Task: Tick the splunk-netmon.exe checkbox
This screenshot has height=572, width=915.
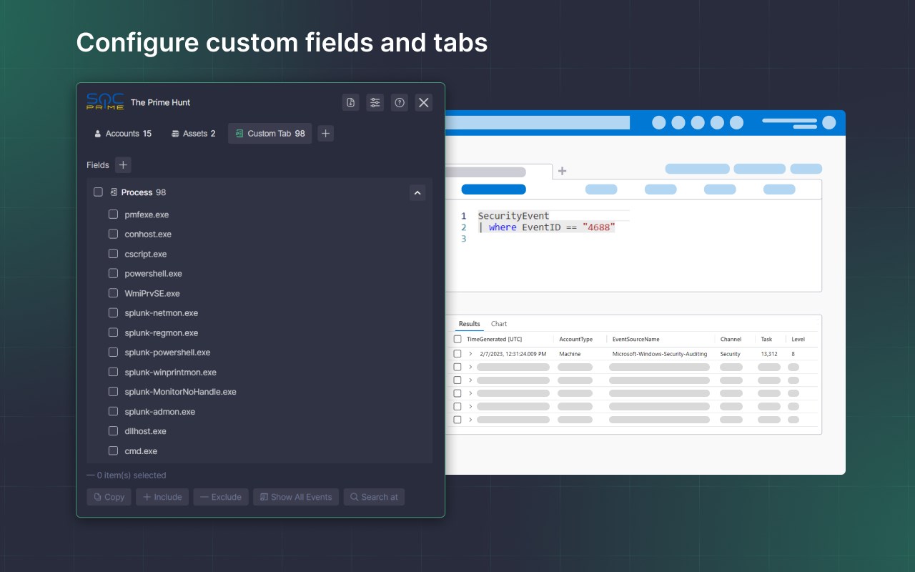Action: [x=113, y=312]
